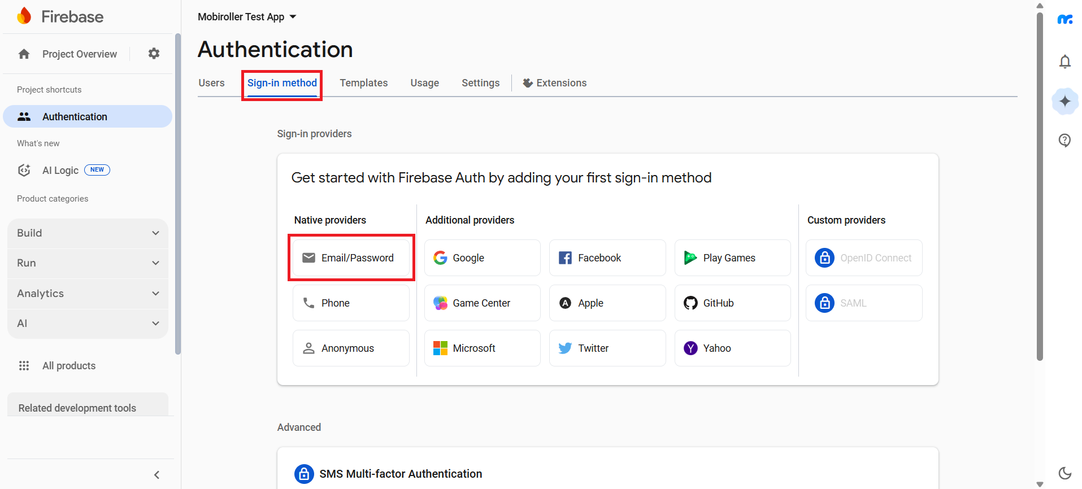Click the SMS Multi-factor Authentication title
Image resolution: width=1082 pixels, height=489 pixels.
coord(401,474)
